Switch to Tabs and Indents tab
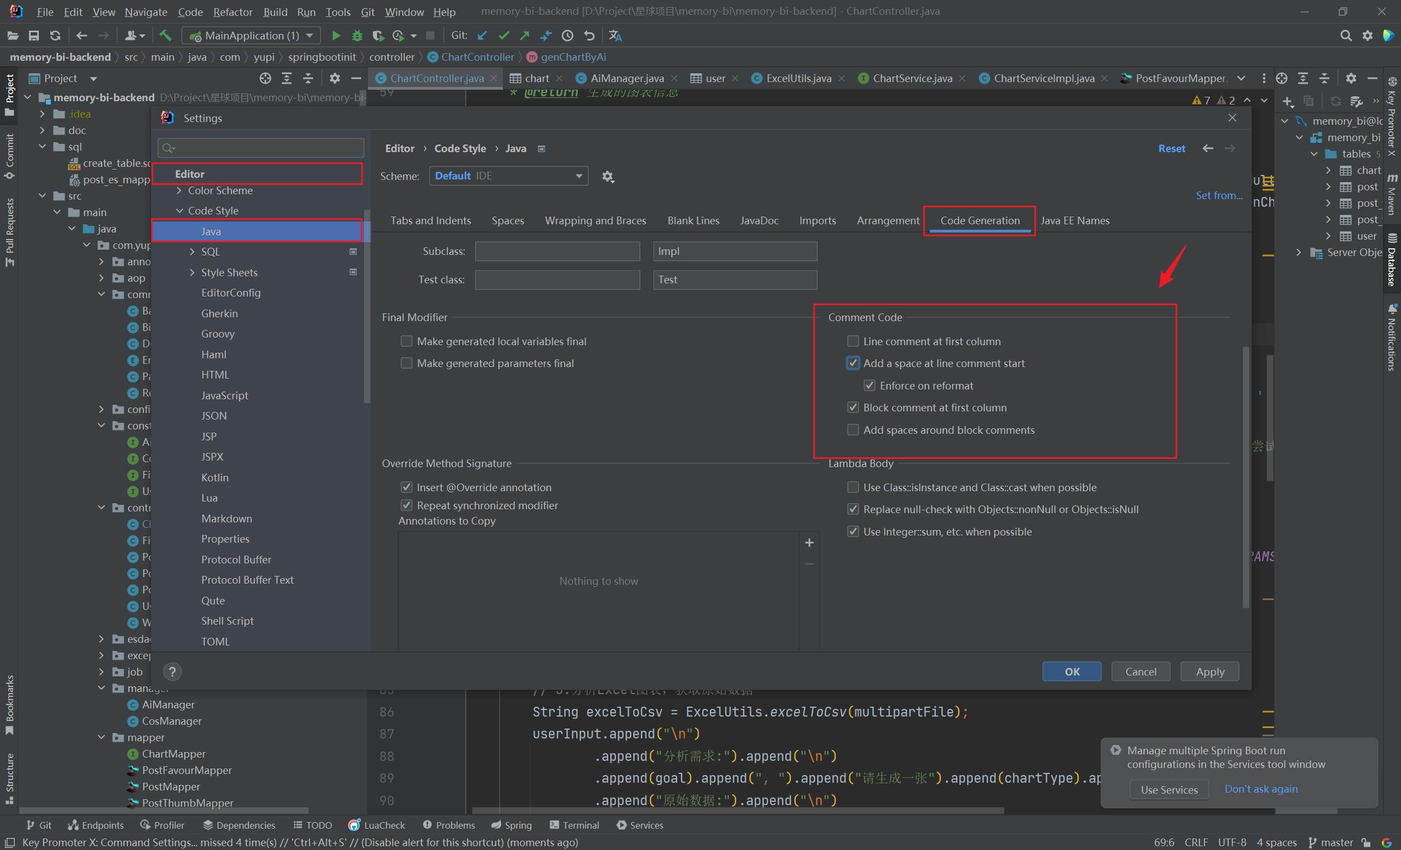The image size is (1401, 850). pos(430,220)
